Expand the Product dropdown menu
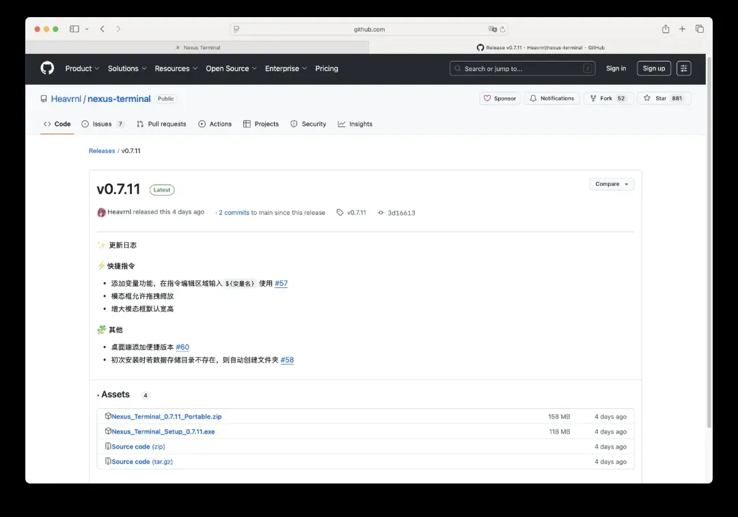 pos(82,68)
